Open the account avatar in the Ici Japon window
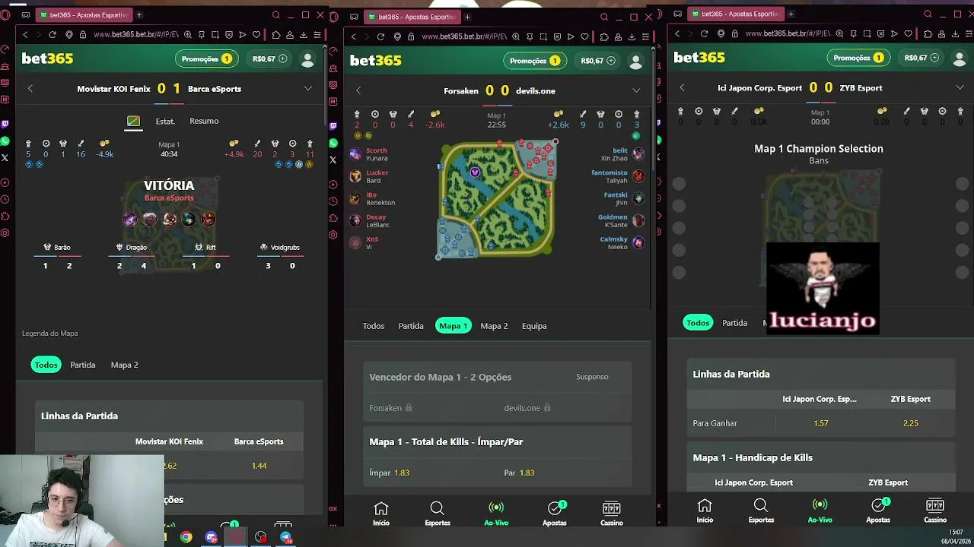This screenshot has width=974, height=547. [x=960, y=58]
